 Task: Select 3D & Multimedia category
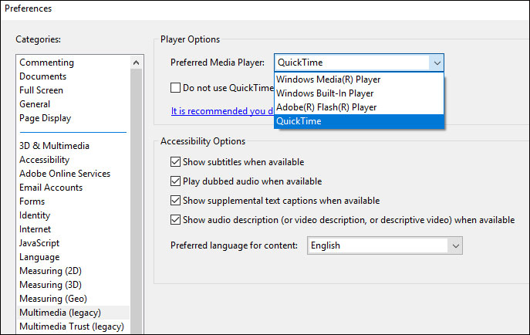(x=55, y=146)
